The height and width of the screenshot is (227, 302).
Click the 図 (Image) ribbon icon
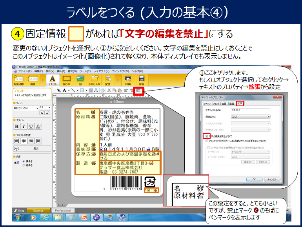coord(80,80)
